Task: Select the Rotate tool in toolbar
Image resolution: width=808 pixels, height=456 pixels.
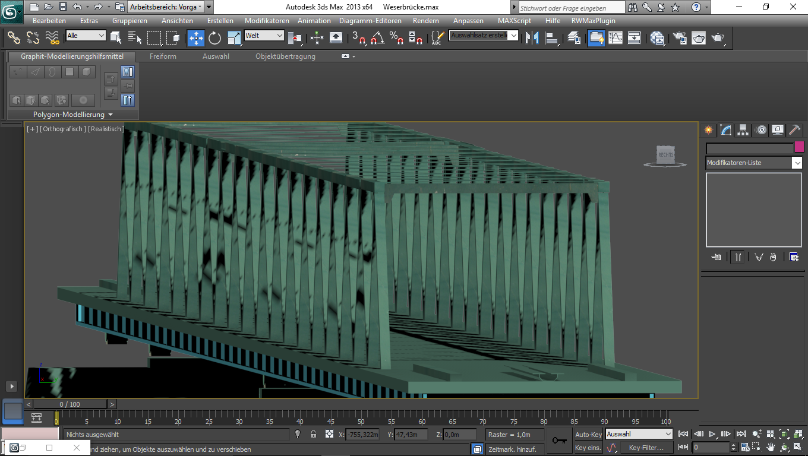Action: click(x=215, y=38)
